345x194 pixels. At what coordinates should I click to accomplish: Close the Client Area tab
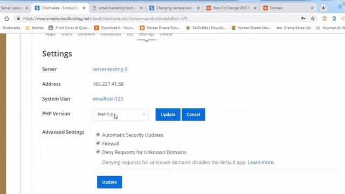tap(84, 8)
